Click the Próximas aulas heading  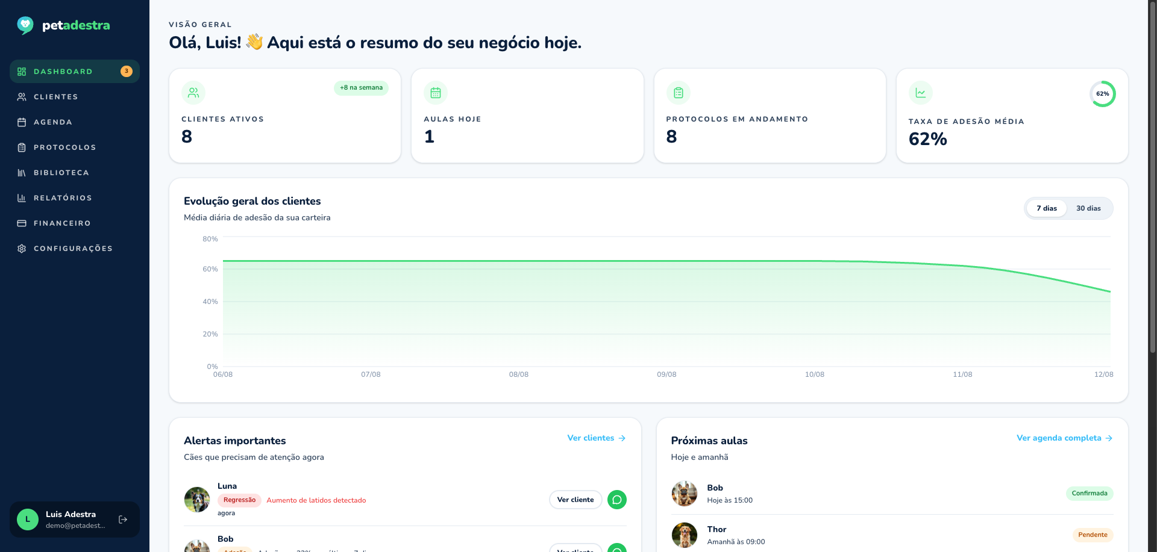[709, 441]
